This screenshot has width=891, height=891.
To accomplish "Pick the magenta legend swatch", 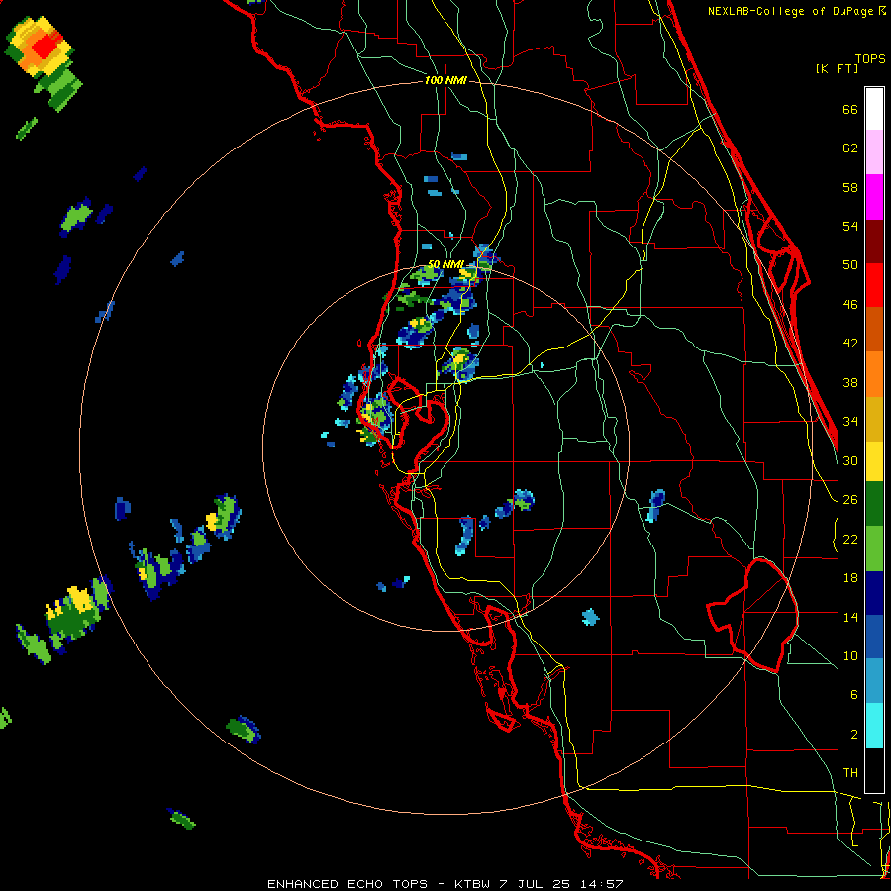I will point(874,197).
